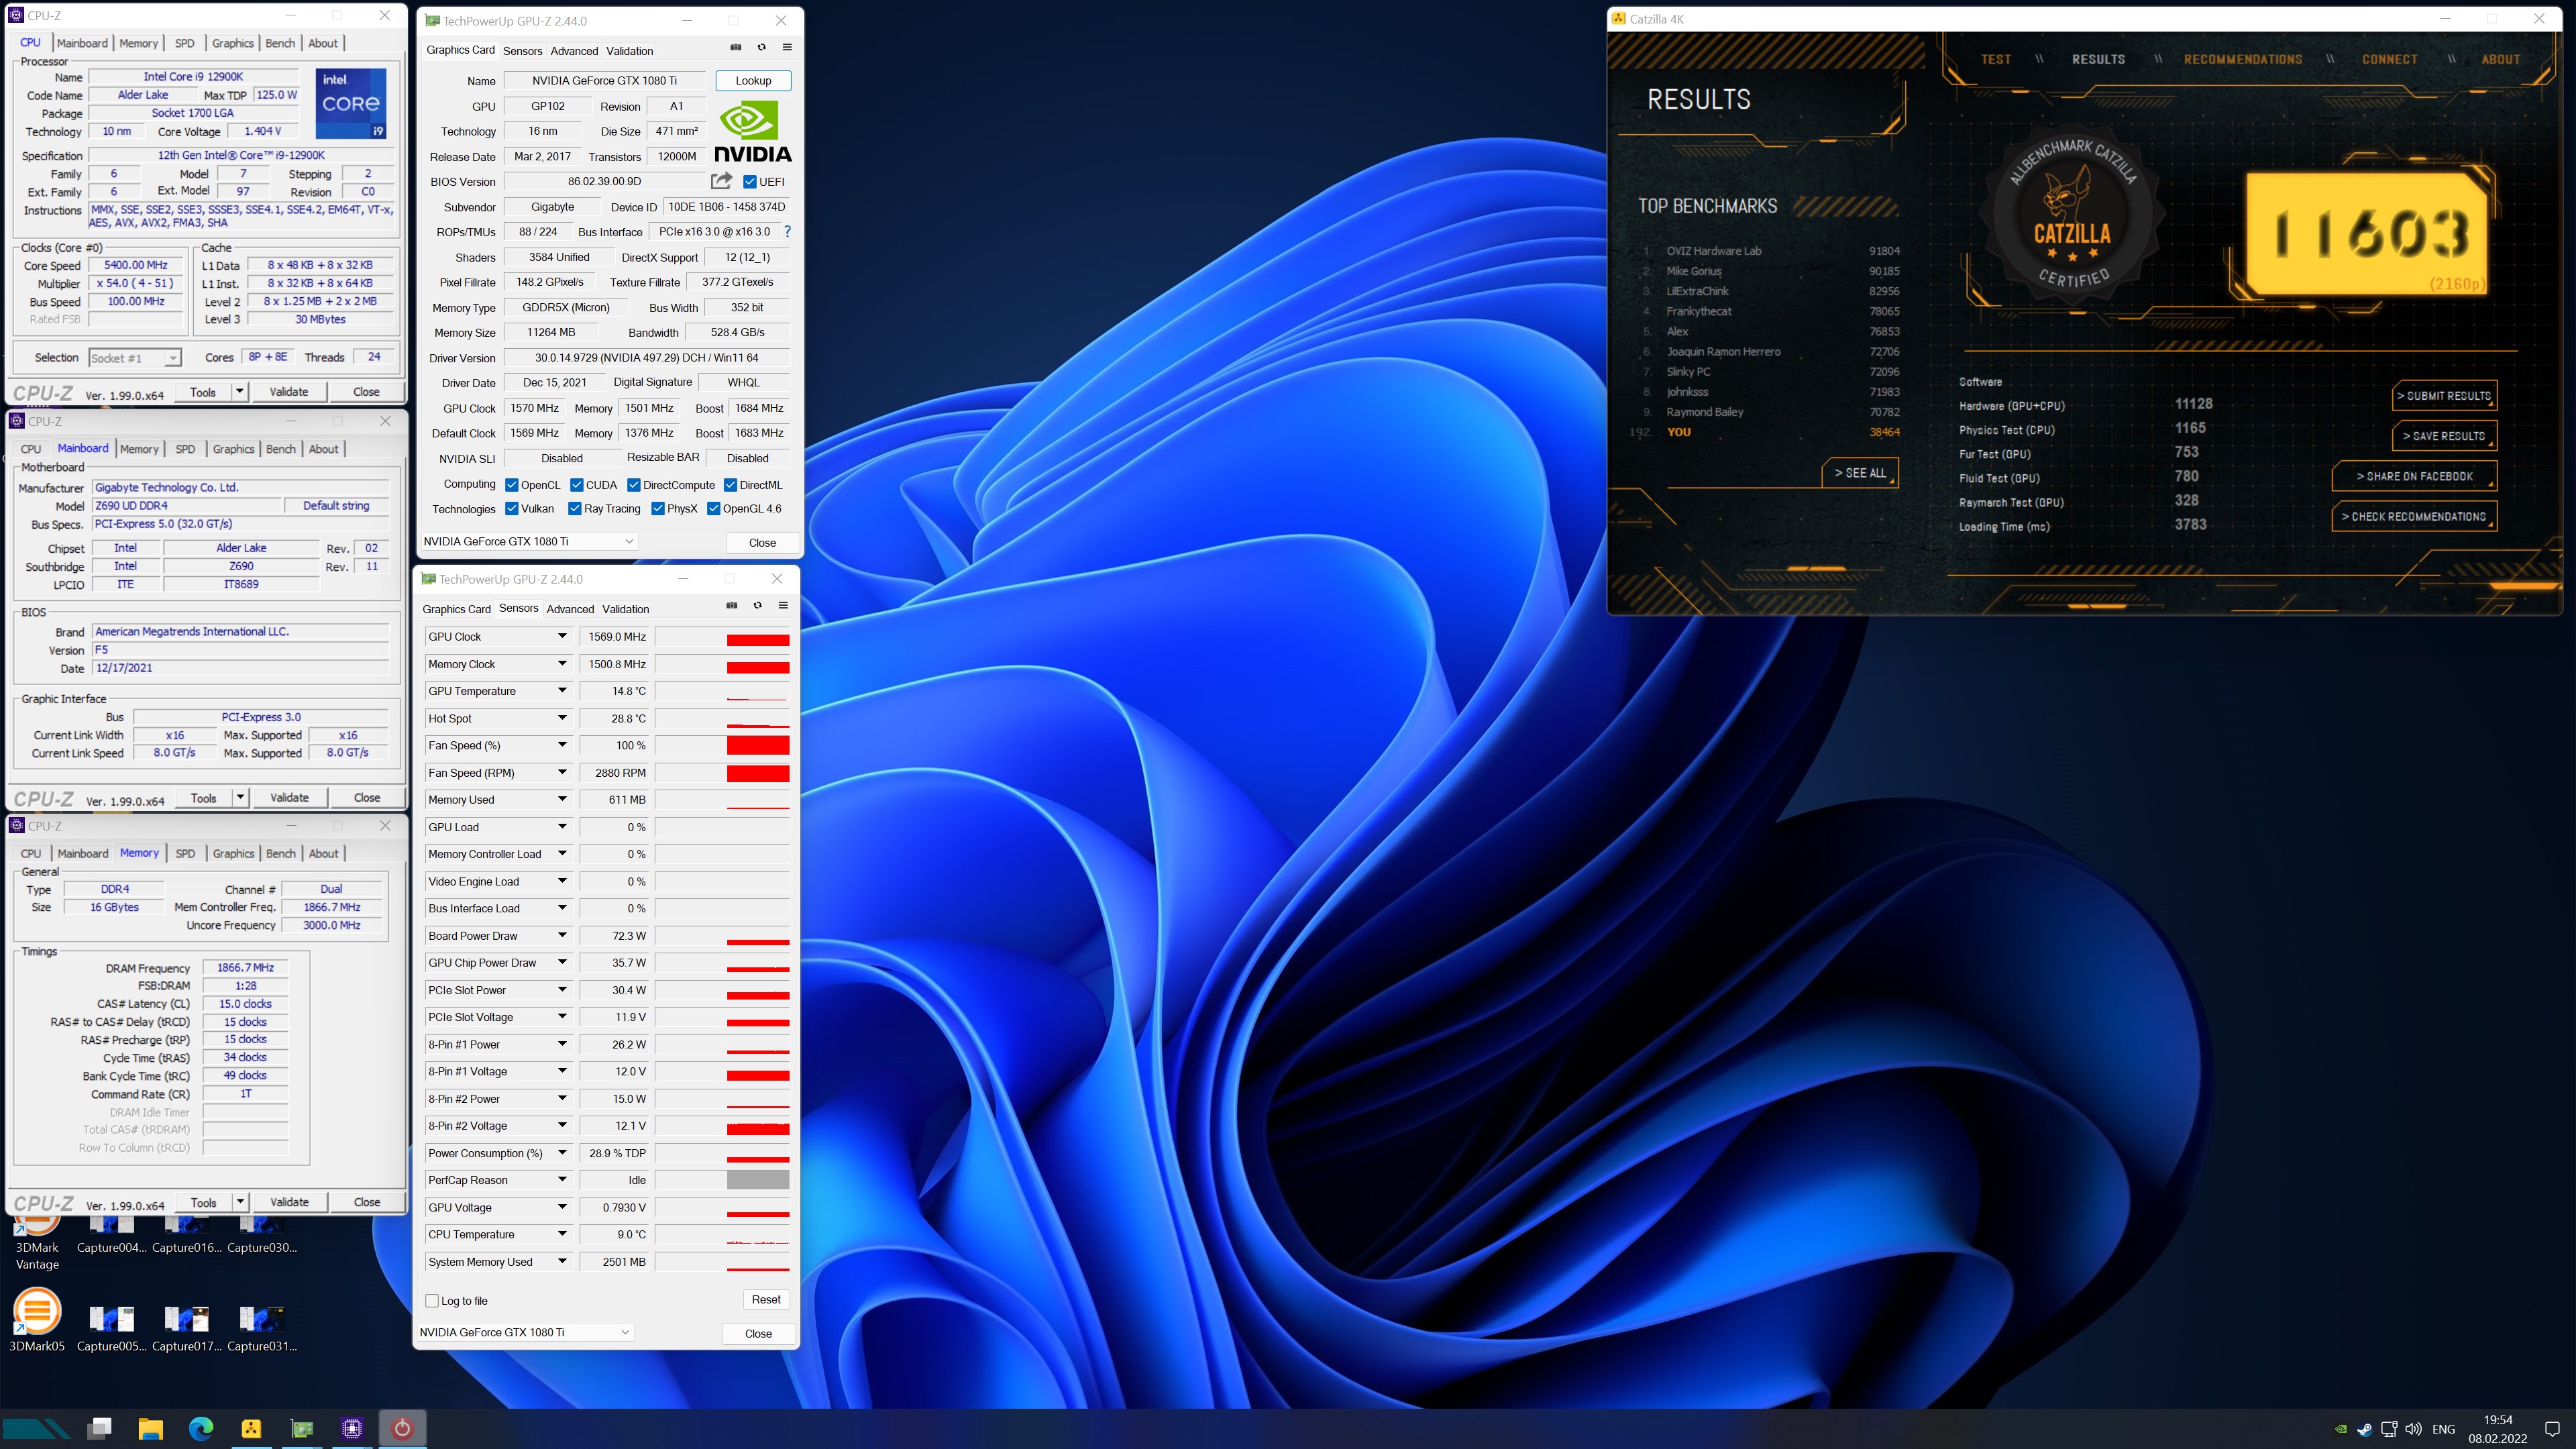Switch to Bench tab in CPU-Z Mainboard window
The height and width of the screenshot is (1449, 2576).
(x=281, y=449)
